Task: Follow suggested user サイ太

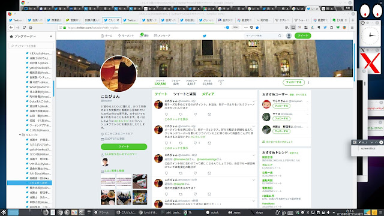Action: pos(281,119)
